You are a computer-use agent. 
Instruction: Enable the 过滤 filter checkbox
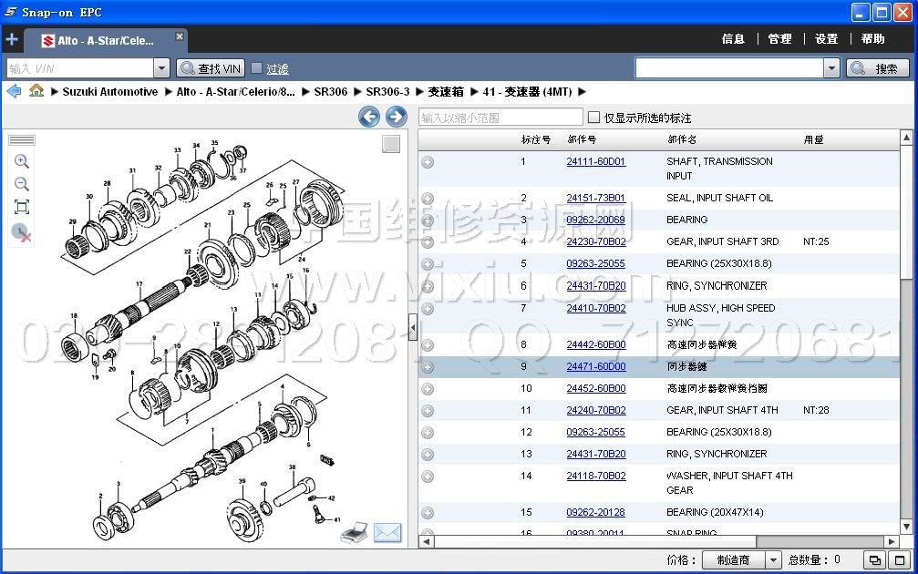click(257, 68)
